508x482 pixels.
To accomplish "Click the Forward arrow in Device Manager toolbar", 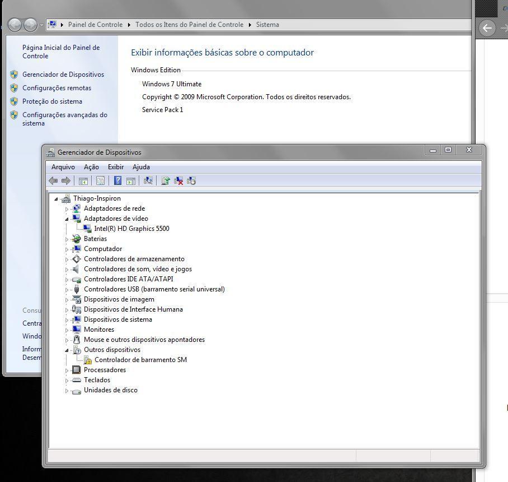I will point(66,181).
